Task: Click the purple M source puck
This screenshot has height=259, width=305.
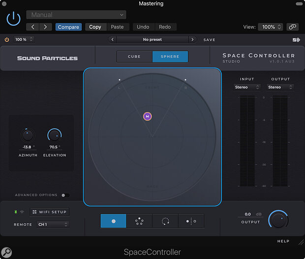Action: tap(148, 117)
